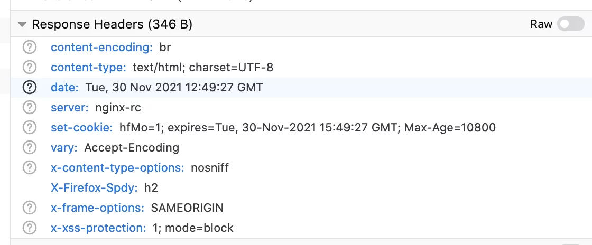Click help icon next to set-cookie
592x245 pixels.
coord(30,127)
